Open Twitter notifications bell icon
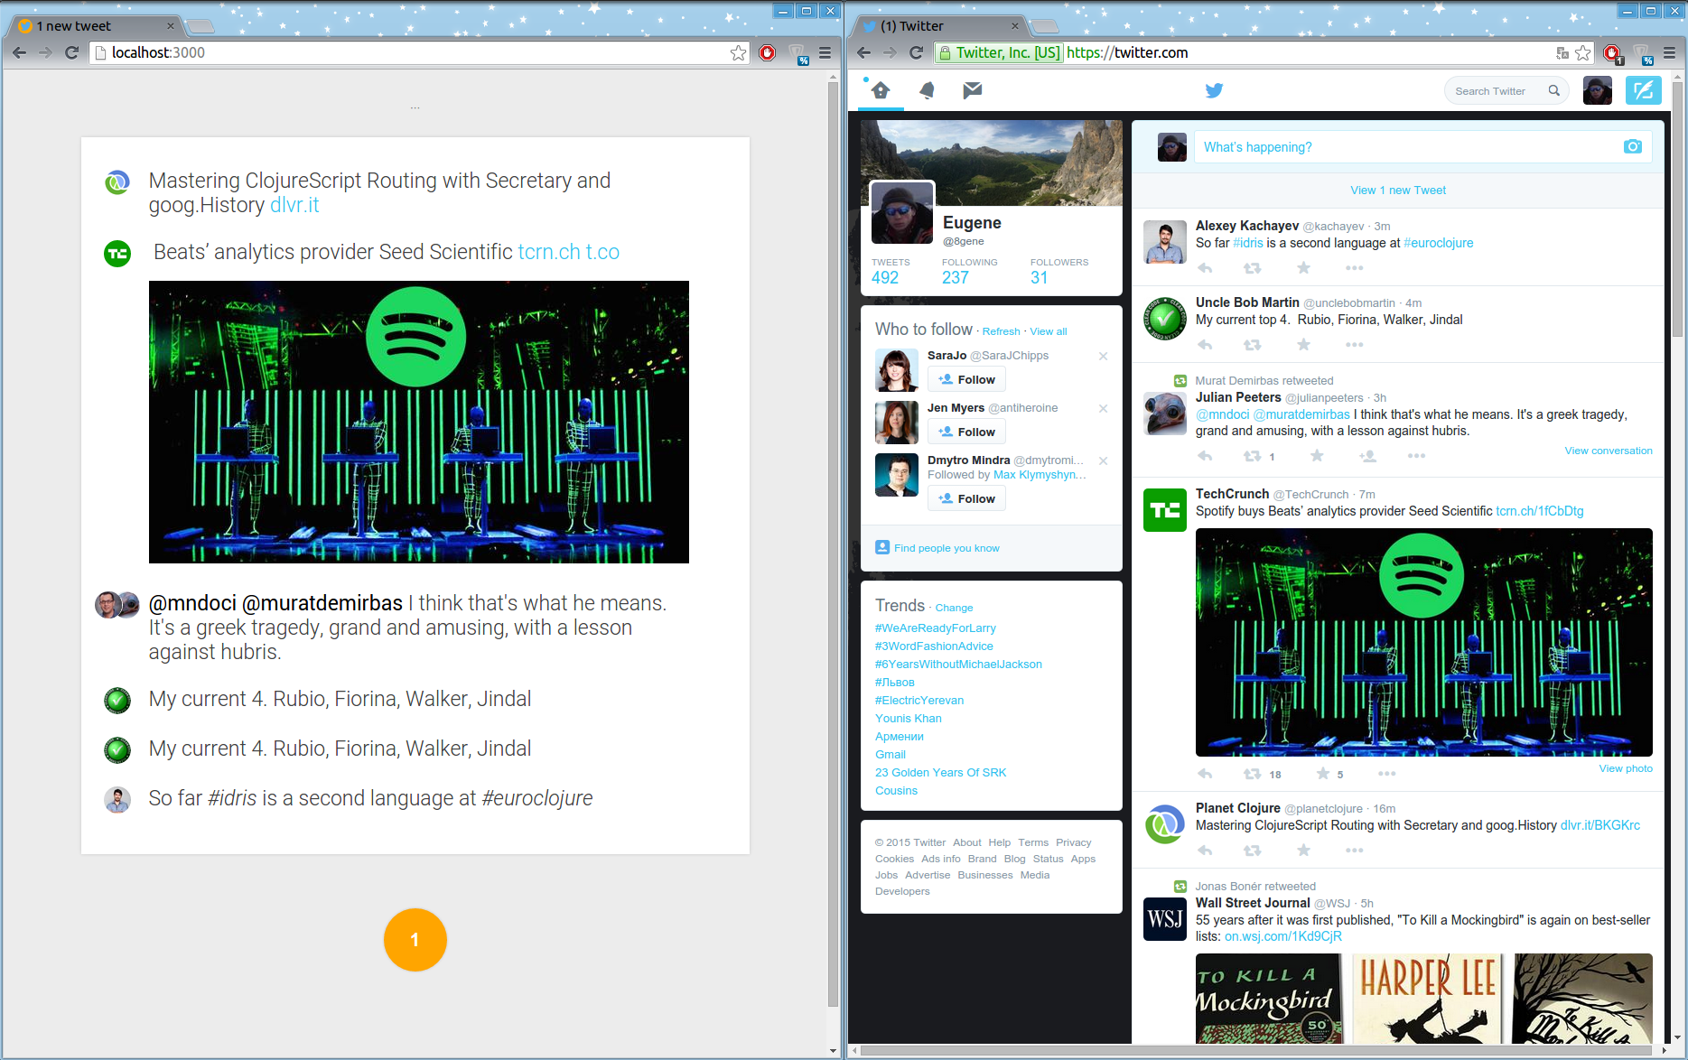Image resolution: width=1688 pixels, height=1060 pixels. 927,90
